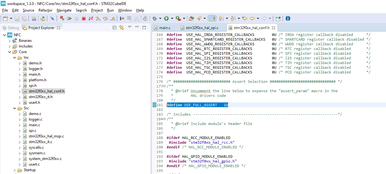Click the Disconnect debug icon
386x174 pixels.
click(91, 18)
